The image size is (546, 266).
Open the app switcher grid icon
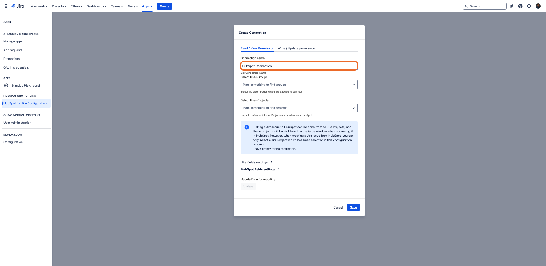pos(7,6)
